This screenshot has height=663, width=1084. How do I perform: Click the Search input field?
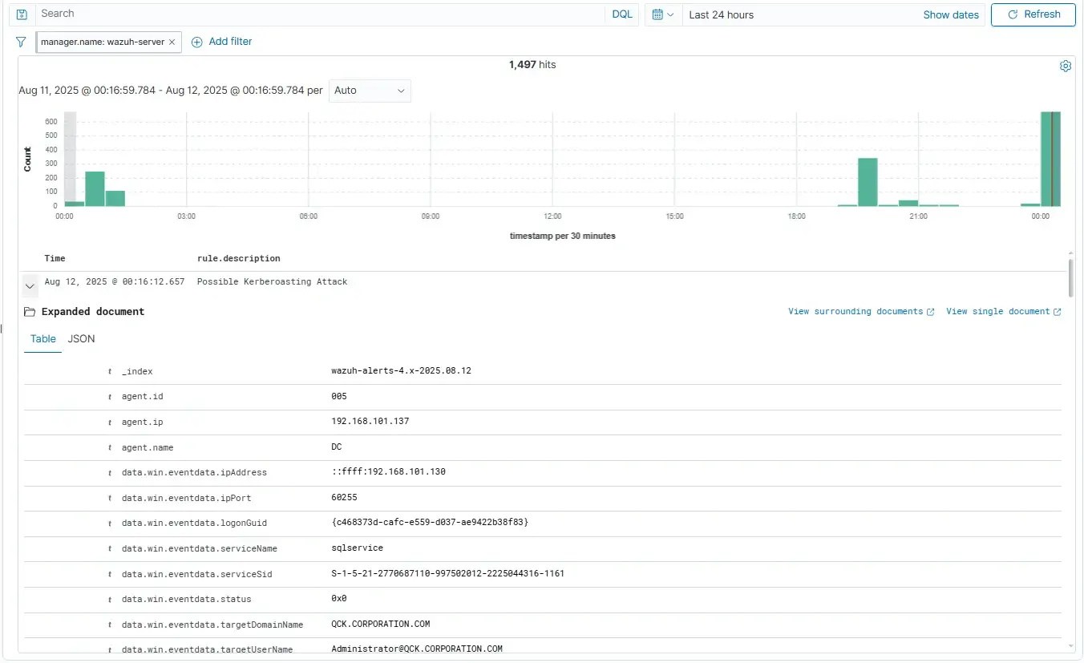click(321, 14)
